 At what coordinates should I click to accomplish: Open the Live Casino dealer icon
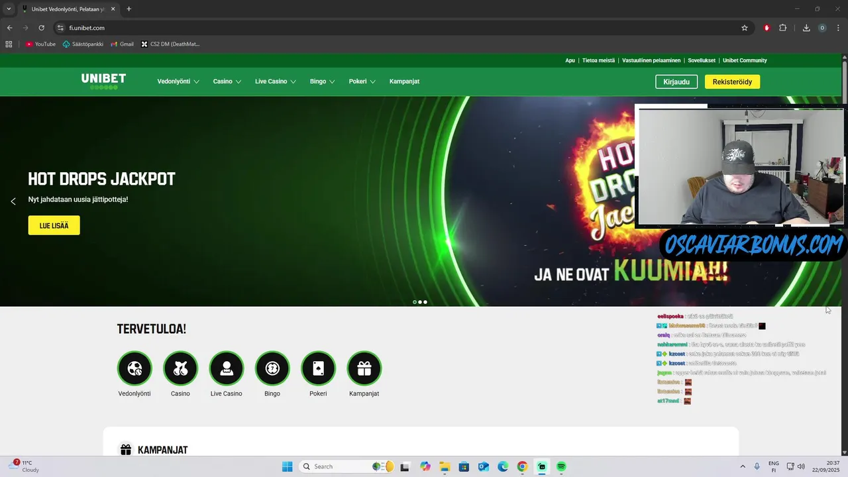227,368
